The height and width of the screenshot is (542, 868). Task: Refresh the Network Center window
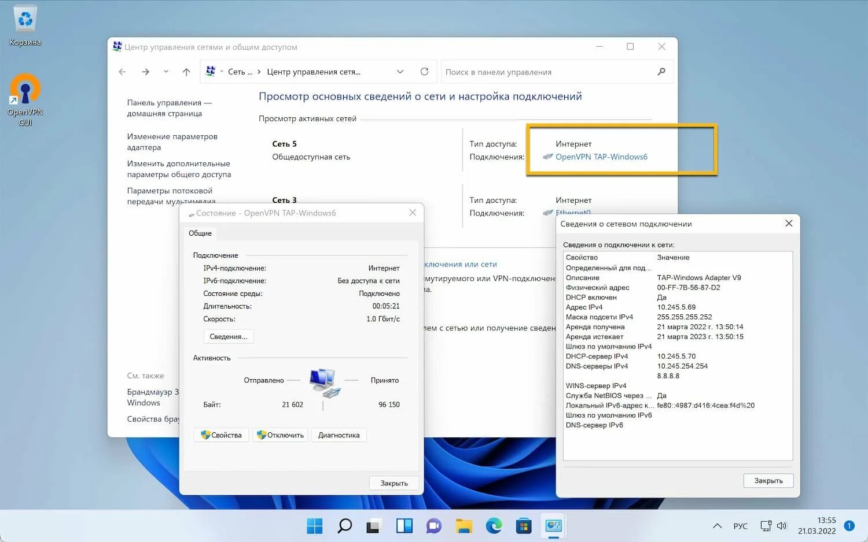[x=424, y=72]
